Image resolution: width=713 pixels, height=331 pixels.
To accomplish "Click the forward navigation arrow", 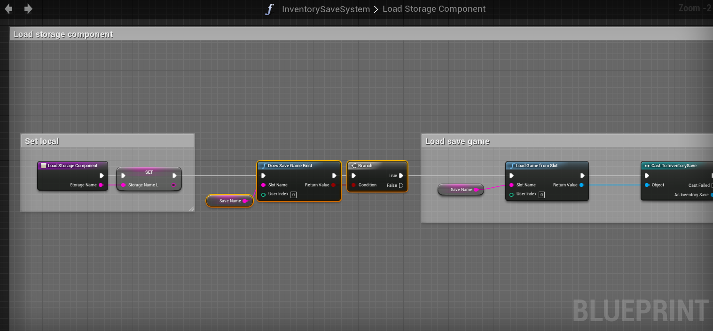I will pos(29,9).
